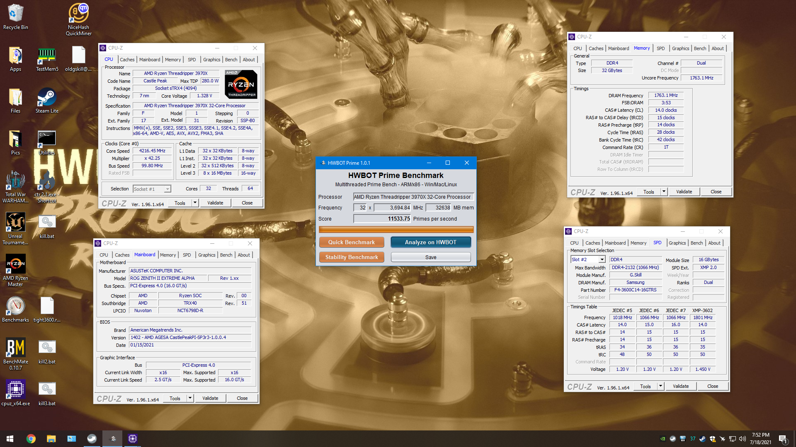This screenshot has width=796, height=447.
Task: Open the Recycle Bin desktop icon
Action: [15, 17]
